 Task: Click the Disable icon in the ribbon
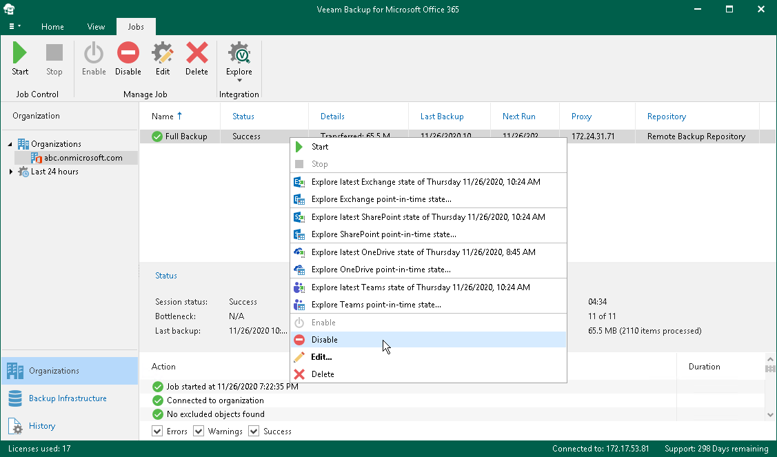128,59
